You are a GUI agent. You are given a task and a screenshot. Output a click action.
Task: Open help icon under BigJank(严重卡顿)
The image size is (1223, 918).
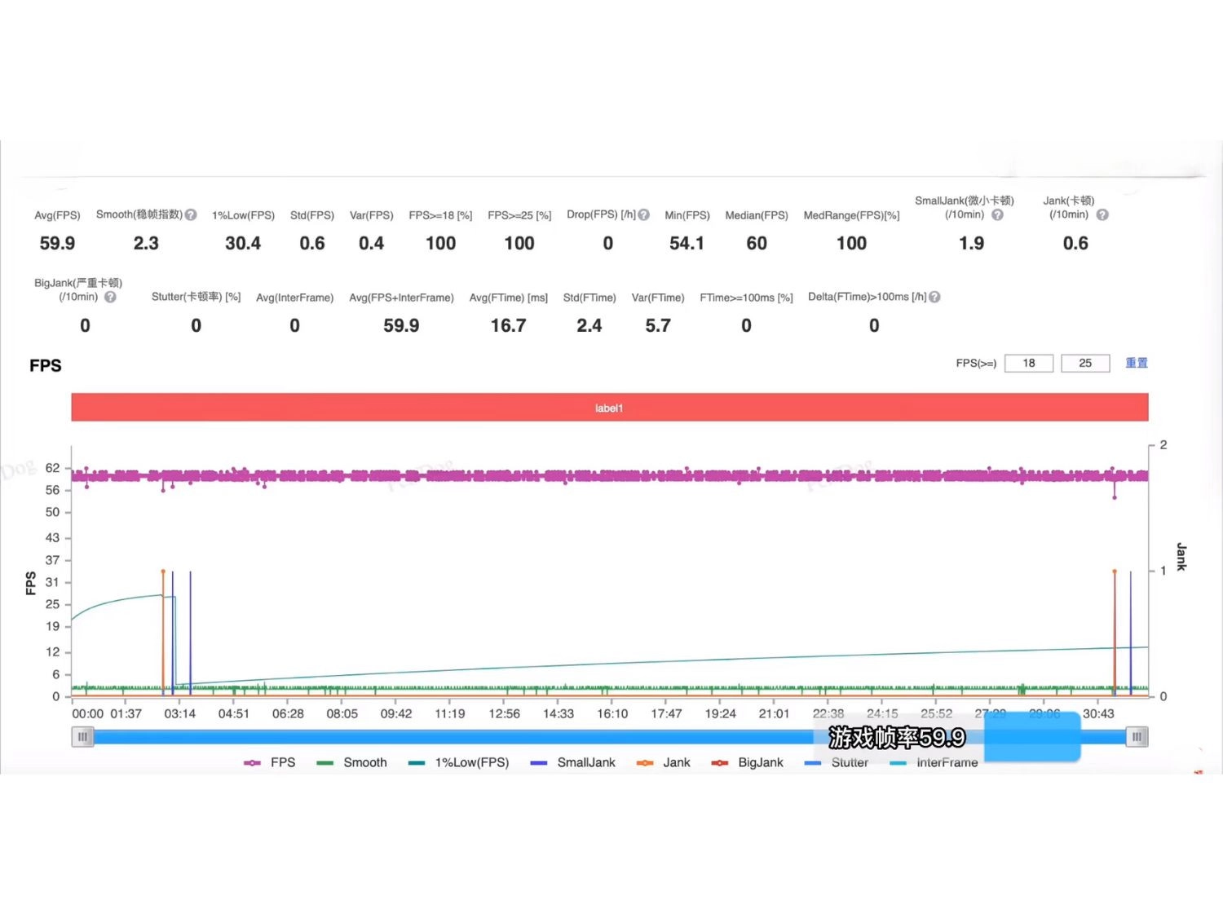pyautogui.click(x=110, y=298)
